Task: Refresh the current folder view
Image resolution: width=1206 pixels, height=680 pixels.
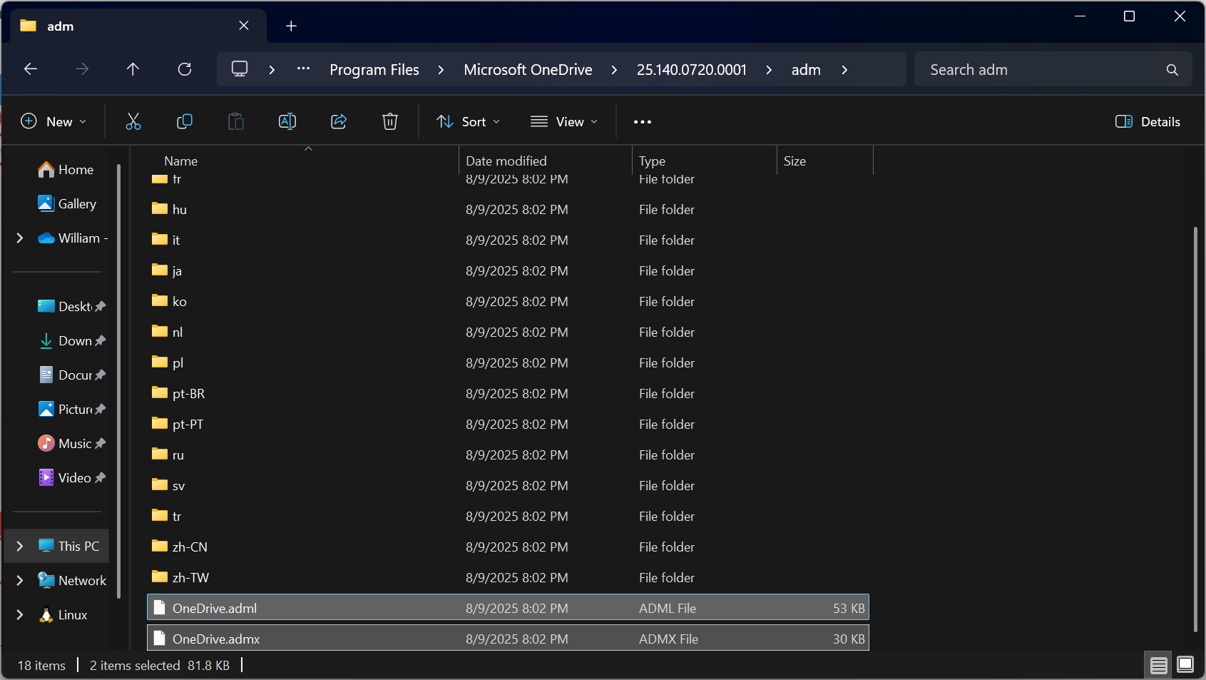Action: click(x=185, y=69)
